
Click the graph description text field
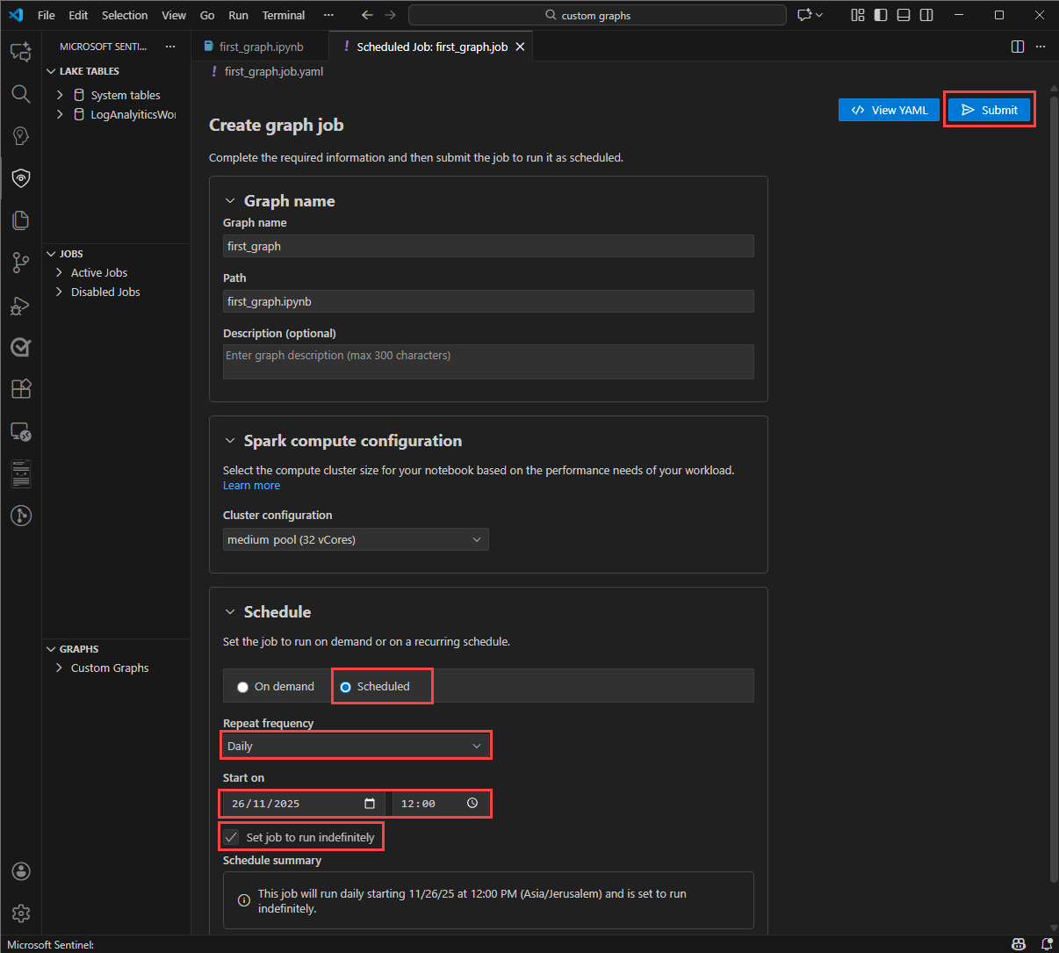tap(488, 361)
